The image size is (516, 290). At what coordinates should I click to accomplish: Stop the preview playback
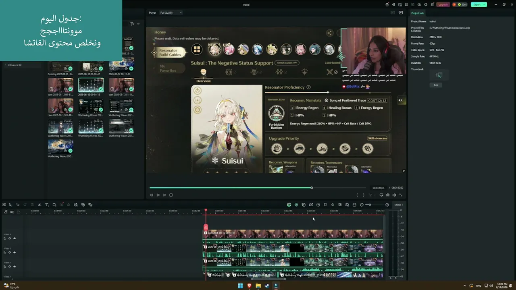171,195
